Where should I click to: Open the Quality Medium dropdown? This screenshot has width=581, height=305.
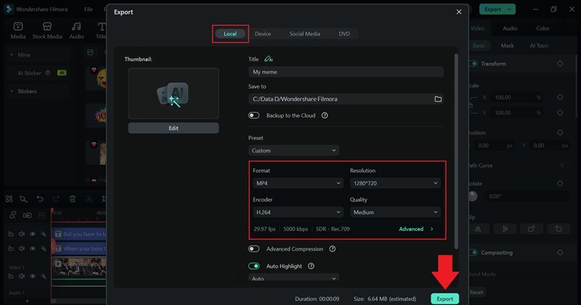click(395, 212)
